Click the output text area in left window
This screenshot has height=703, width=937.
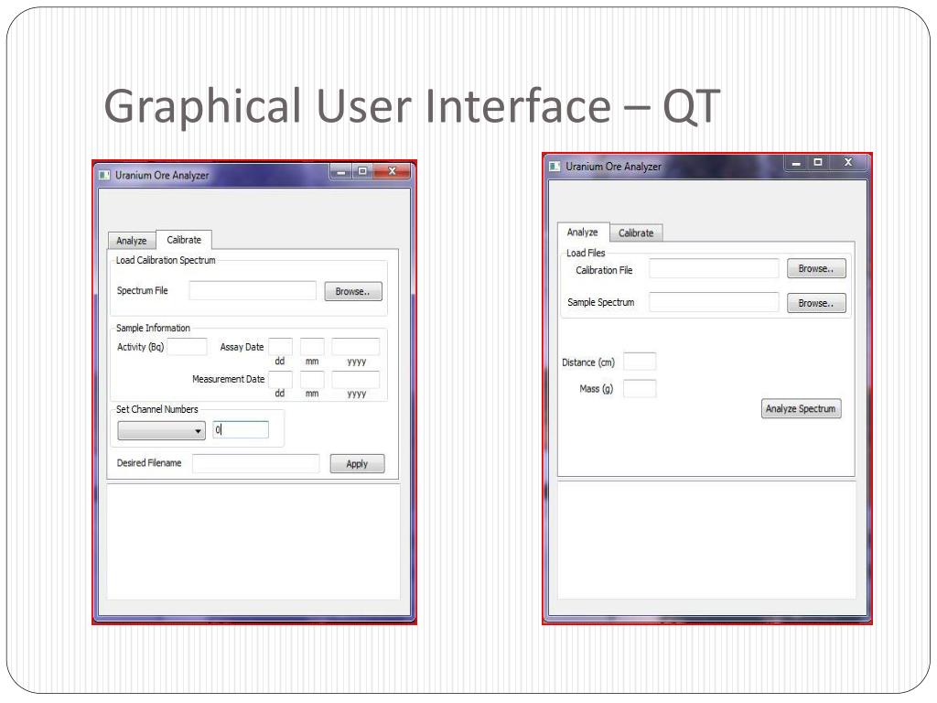[253, 542]
